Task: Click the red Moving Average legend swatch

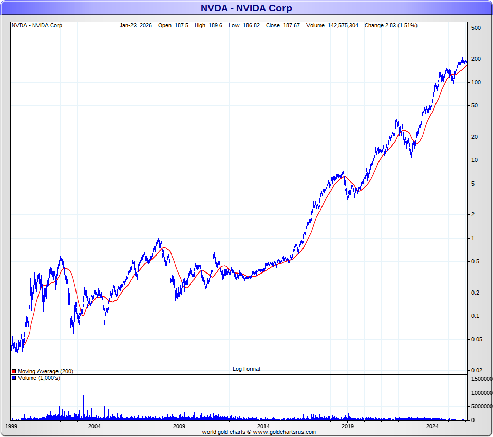Action: [14, 371]
